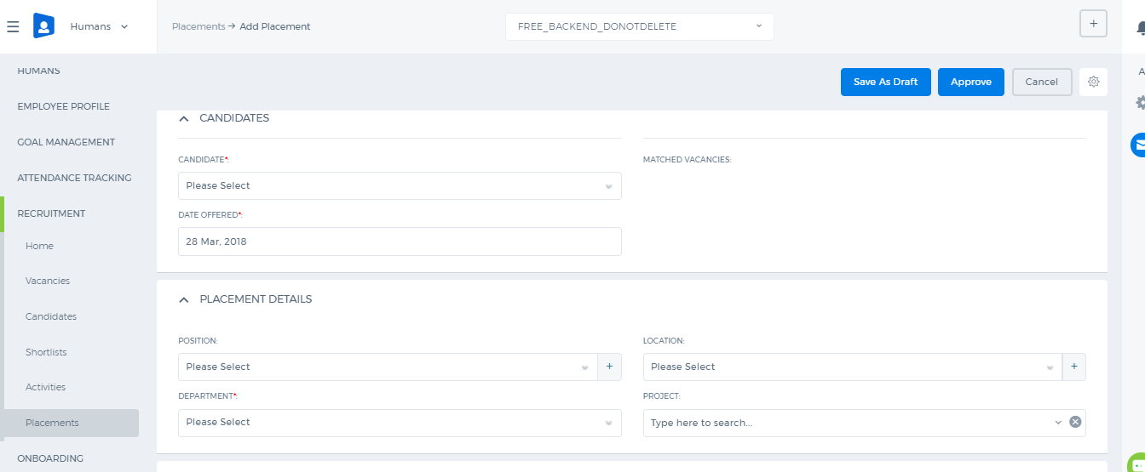
Task: Open the FREE_BACKEND_DONOTDELETE selector
Action: (x=640, y=26)
